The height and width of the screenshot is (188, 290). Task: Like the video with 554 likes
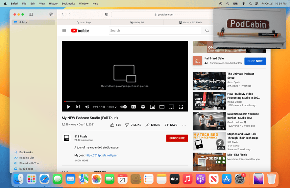pos(115,125)
